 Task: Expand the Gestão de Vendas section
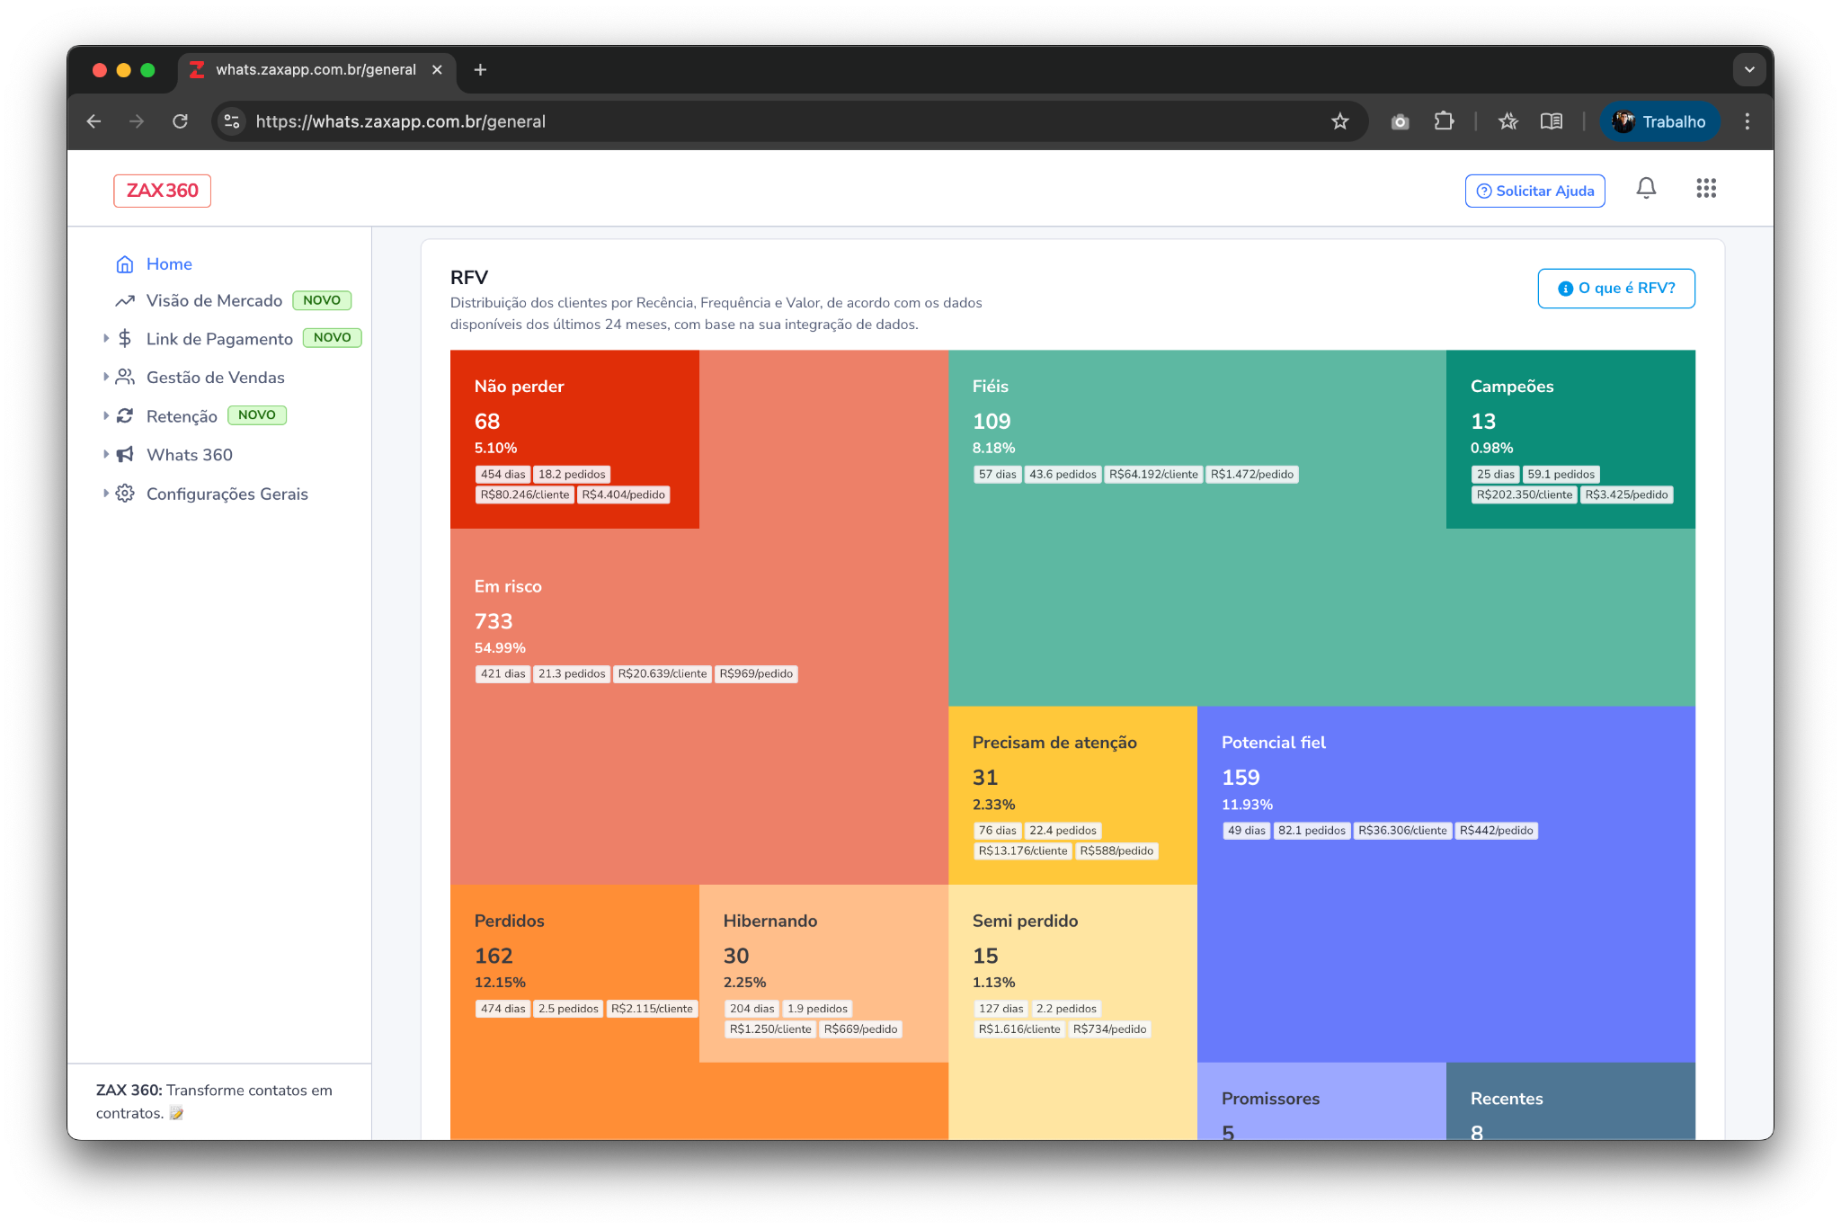click(215, 378)
